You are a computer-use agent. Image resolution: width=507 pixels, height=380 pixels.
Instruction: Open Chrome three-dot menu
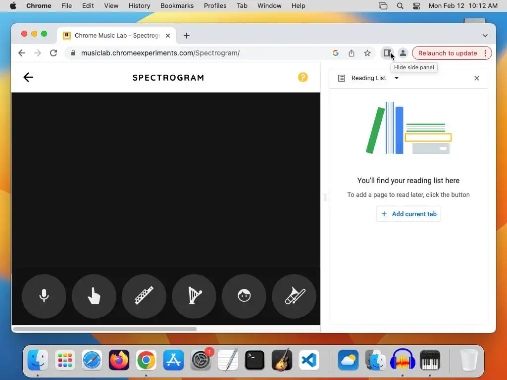click(x=485, y=53)
